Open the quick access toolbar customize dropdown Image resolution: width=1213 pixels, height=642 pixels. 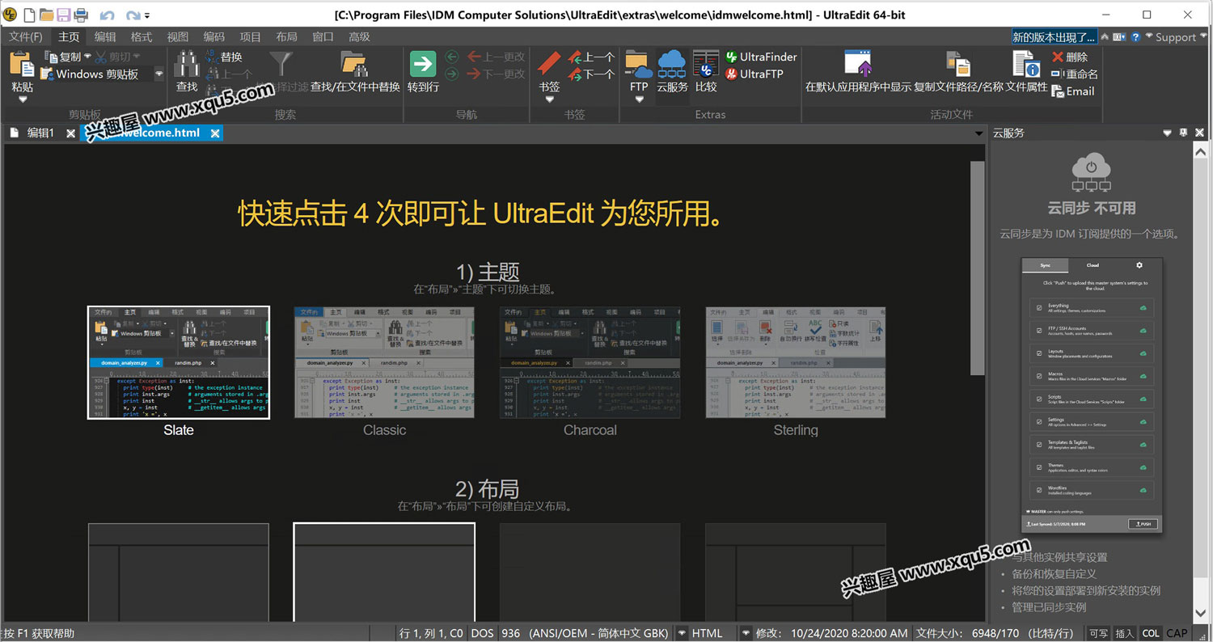147,15
